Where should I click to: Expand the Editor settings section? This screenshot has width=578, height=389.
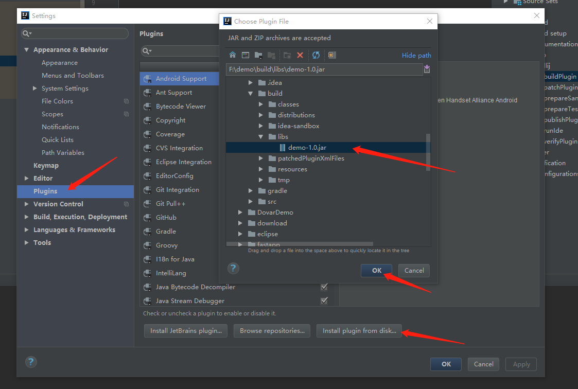point(27,178)
